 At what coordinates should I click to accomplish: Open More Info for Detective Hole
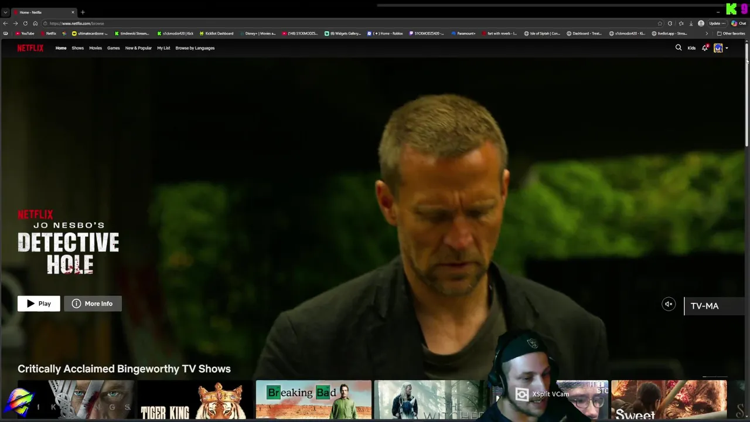tap(93, 304)
